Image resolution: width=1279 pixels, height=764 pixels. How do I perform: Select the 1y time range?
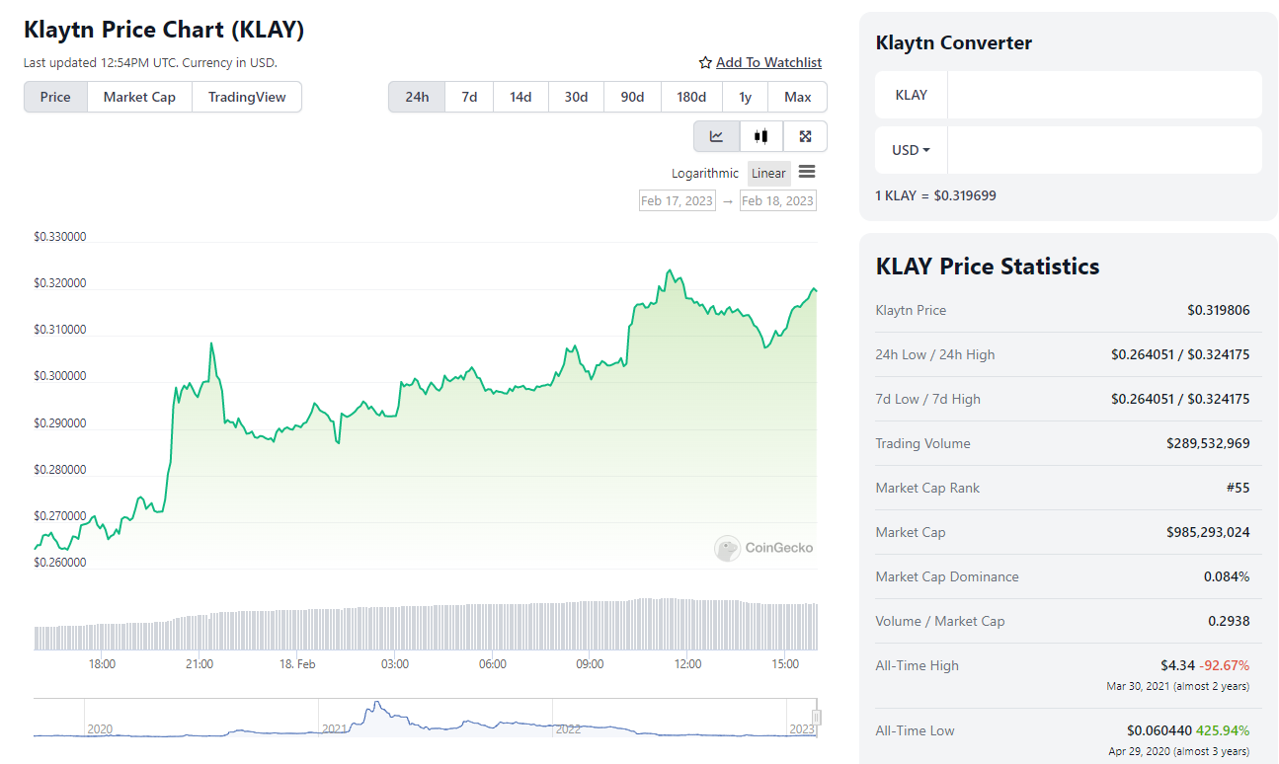[746, 97]
